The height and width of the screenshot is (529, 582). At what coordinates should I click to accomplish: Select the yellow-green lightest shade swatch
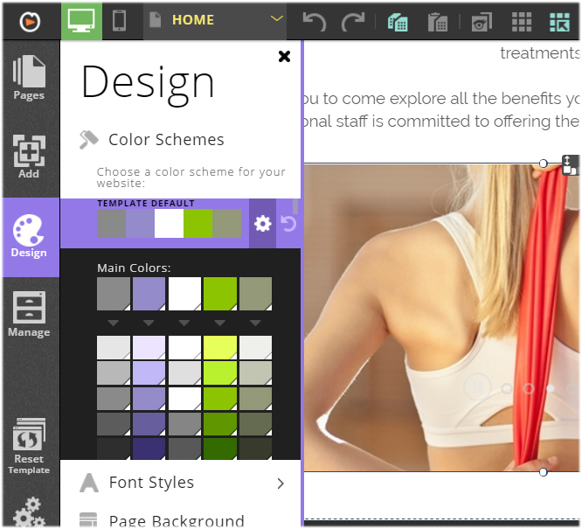(220, 348)
